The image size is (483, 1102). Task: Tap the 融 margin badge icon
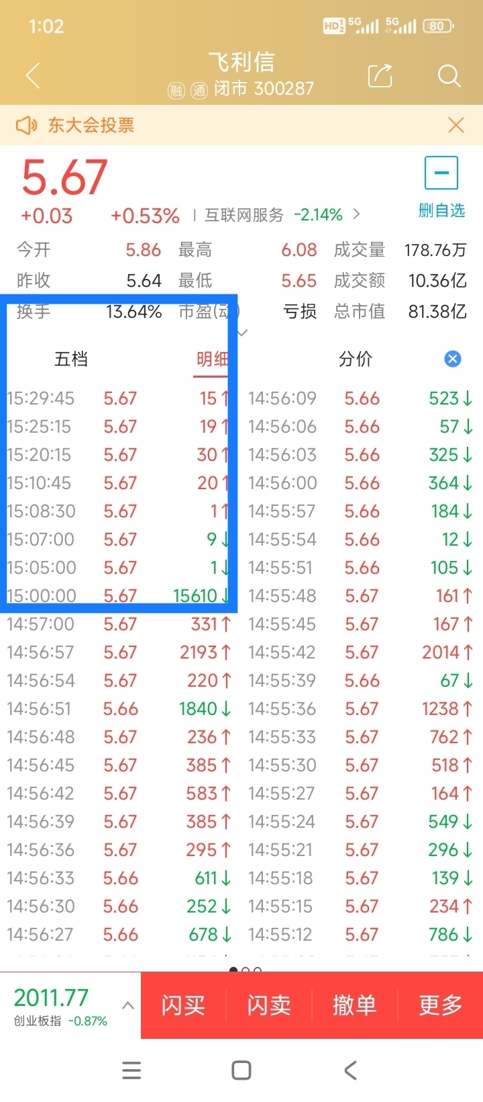click(176, 90)
